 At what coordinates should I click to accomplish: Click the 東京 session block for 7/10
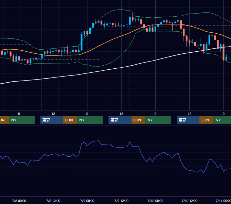tap(188, 120)
